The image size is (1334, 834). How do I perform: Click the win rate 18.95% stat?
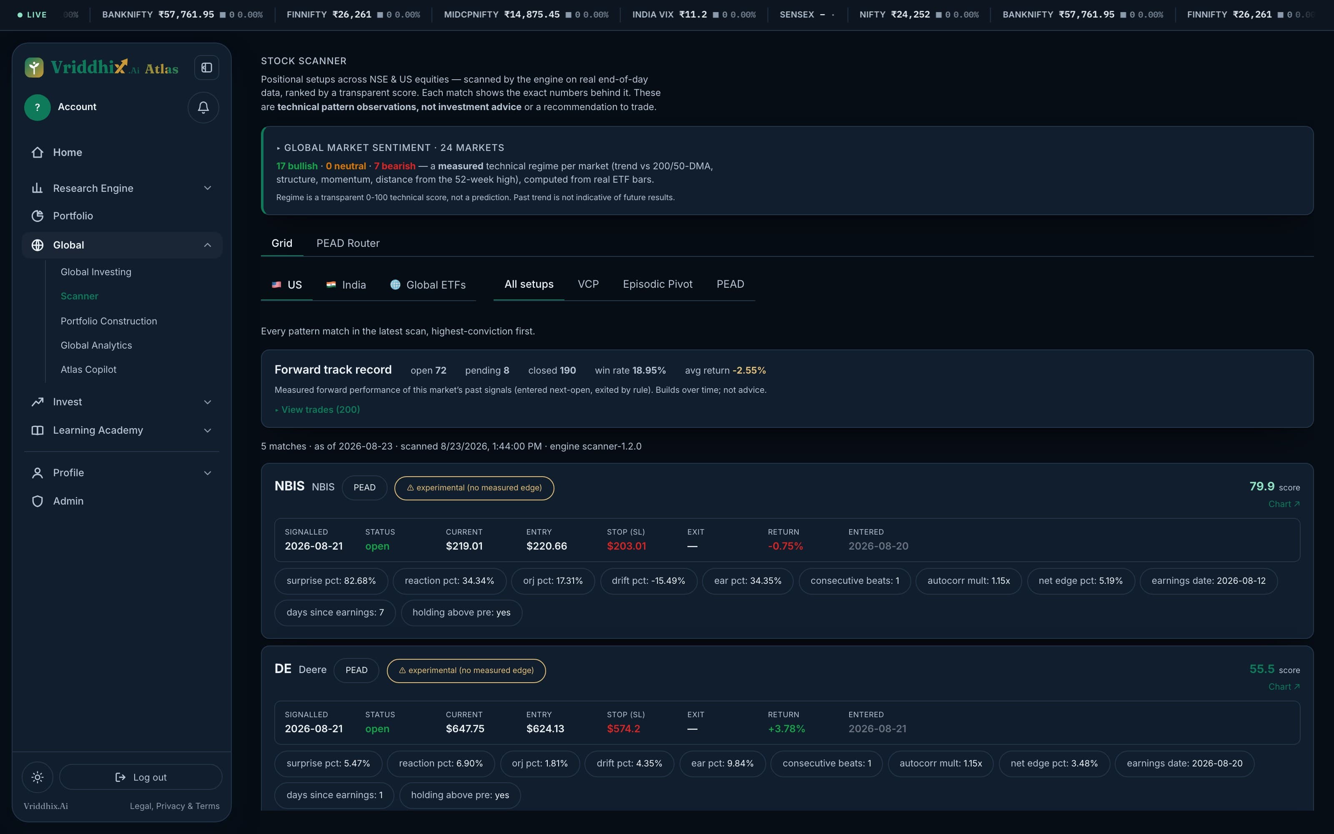tap(630, 370)
